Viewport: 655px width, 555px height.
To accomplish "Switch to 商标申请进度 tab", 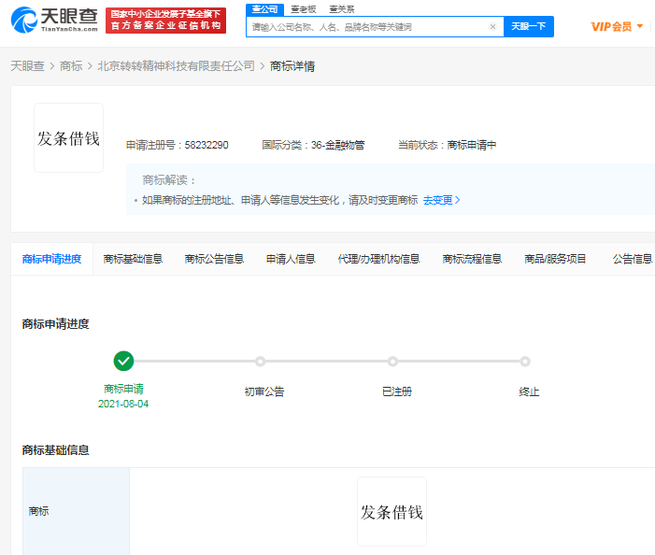I will 51,259.
